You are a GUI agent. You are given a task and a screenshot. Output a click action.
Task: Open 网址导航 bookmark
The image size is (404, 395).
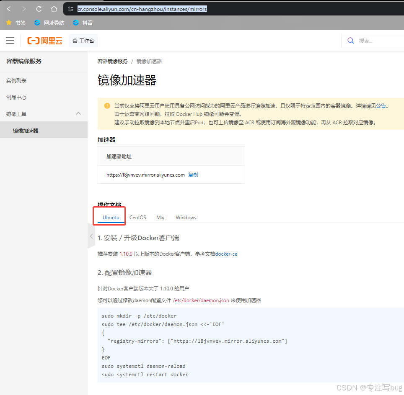49,23
